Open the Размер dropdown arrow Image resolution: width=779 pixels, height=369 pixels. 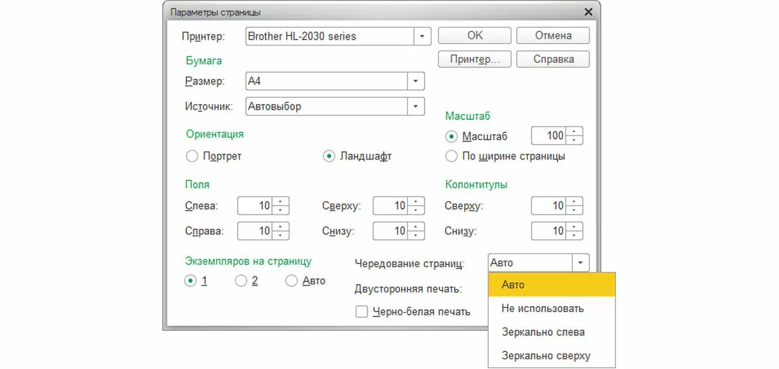[415, 81]
